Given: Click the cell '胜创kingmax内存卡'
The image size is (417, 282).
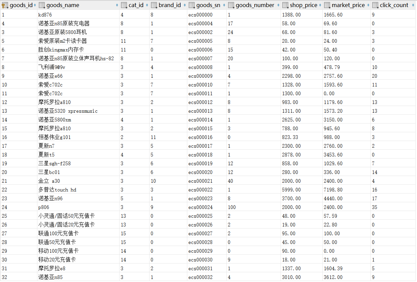Looking at the screenshot, I should (61, 50).
